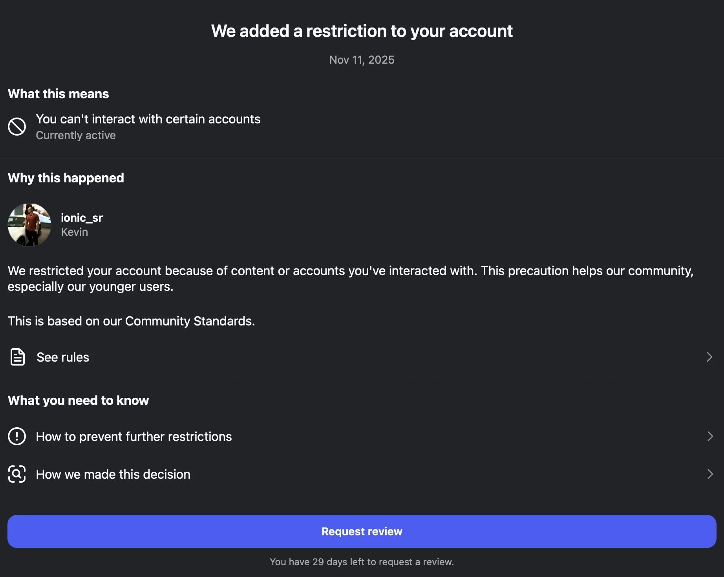The image size is (724, 577).
Task: Click the prohibited circle restriction icon
Action: point(17,127)
